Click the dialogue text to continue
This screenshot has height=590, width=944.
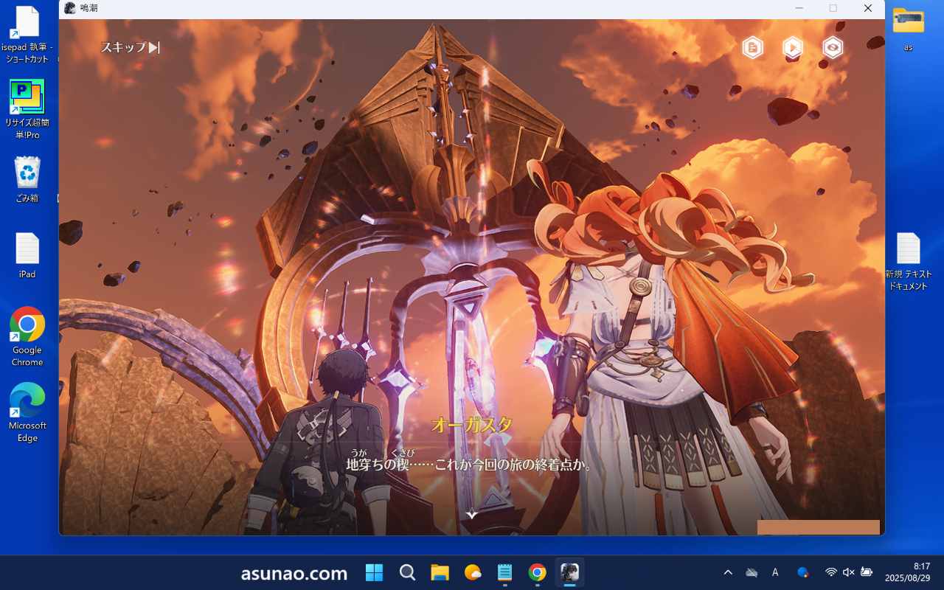pyautogui.click(x=470, y=465)
